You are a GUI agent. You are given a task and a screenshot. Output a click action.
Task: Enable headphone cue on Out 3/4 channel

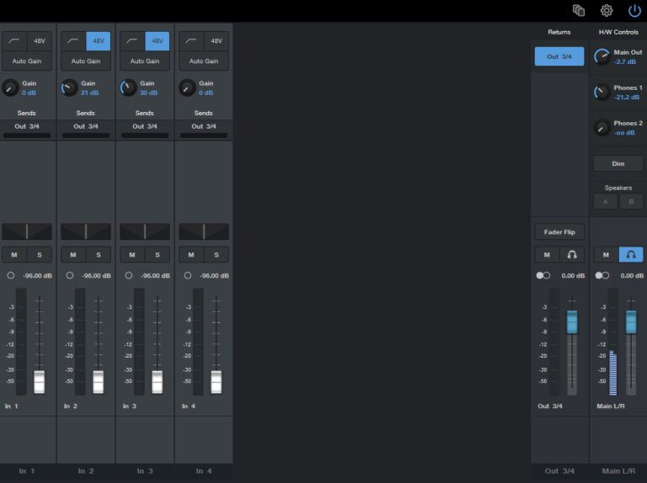click(572, 255)
